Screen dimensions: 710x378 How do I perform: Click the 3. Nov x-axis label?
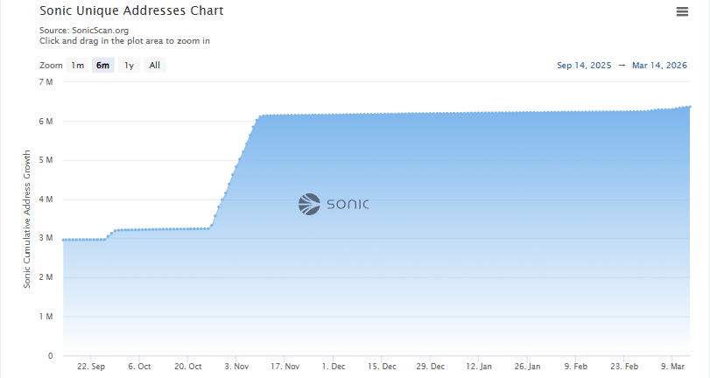237,367
